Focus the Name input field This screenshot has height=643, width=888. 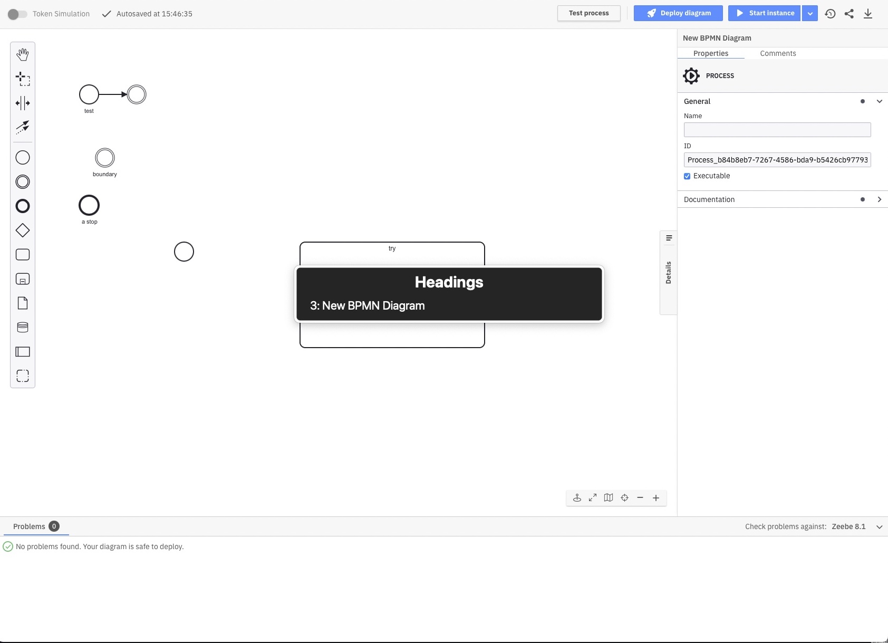(777, 130)
